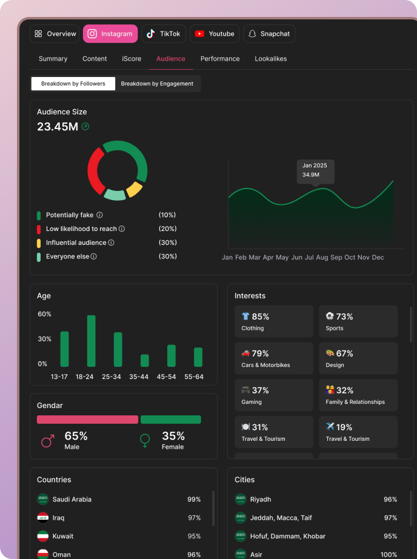Click the Jan 2025 chart tooltip
This screenshot has height=559, width=417.
(315, 172)
